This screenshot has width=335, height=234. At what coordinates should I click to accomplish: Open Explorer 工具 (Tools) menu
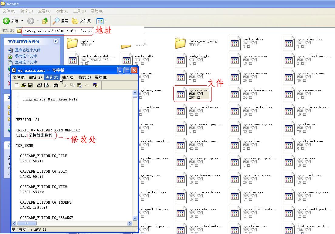click(80, 11)
